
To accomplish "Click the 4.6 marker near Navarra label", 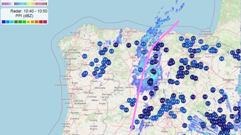I will 221,58.
